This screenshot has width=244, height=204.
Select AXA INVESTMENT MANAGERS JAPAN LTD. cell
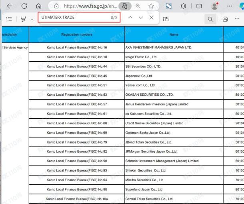174,47
